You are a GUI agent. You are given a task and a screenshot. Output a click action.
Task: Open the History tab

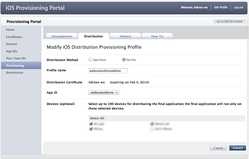click(x=125, y=36)
